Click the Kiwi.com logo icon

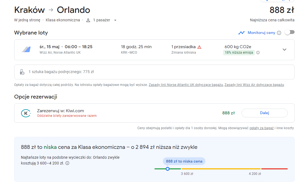[26, 113]
